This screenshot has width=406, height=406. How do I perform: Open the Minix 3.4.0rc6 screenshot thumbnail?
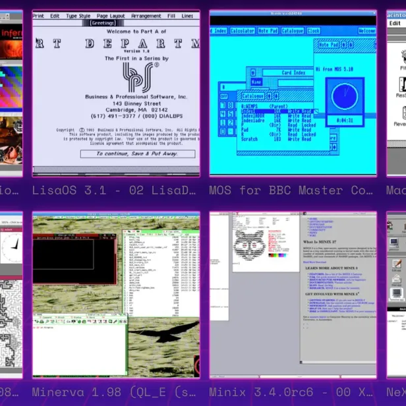click(293, 295)
